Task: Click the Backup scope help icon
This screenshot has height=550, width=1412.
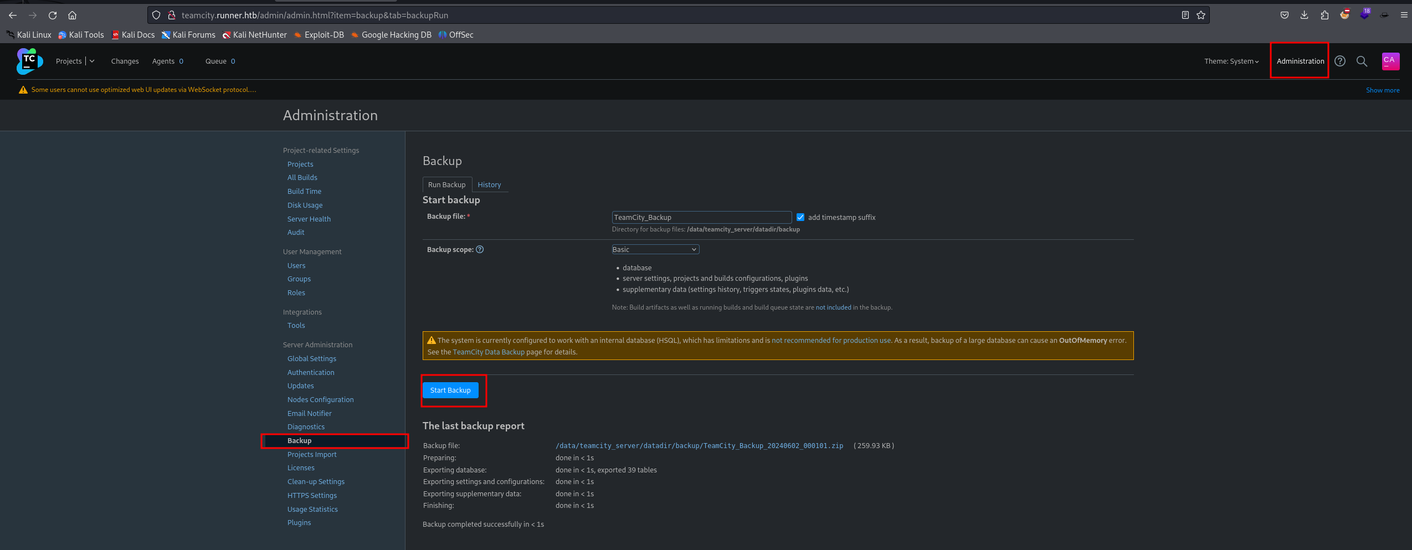Action: 480,249
